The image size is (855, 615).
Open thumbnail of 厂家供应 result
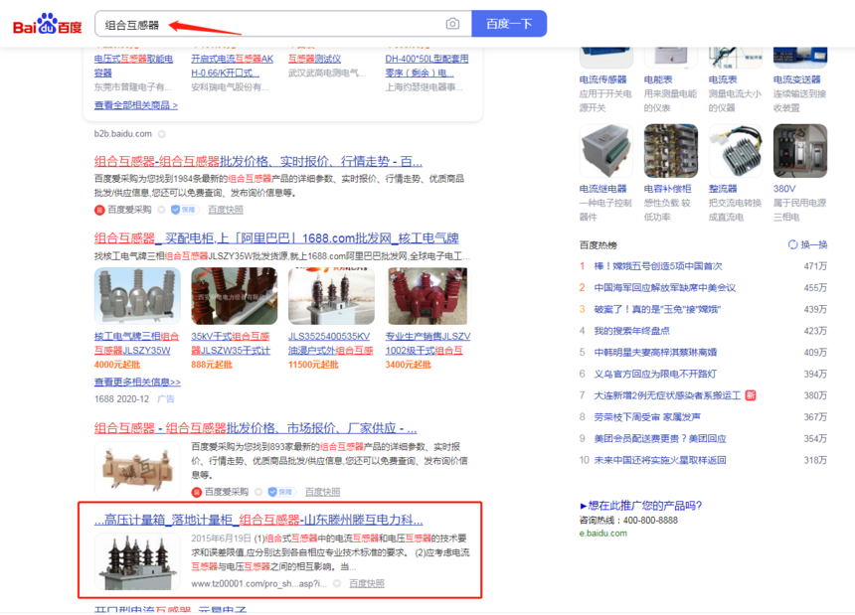pos(137,469)
